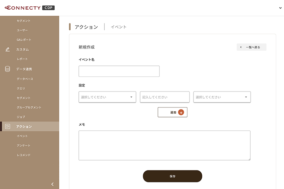
Task: Click inside the メモ text area
Action: [164, 146]
